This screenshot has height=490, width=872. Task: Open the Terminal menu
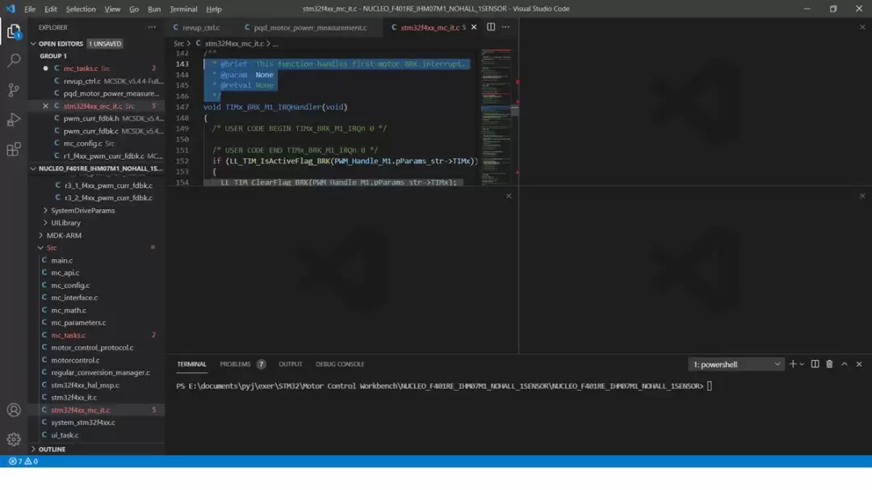point(182,9)
